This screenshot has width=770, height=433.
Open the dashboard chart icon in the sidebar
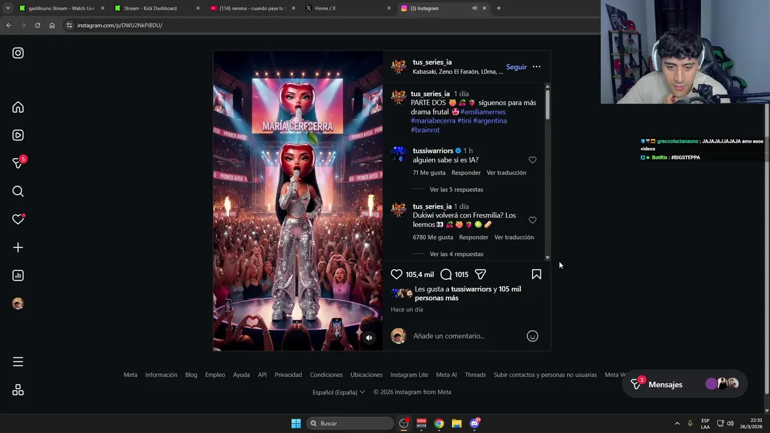[18, 275]
